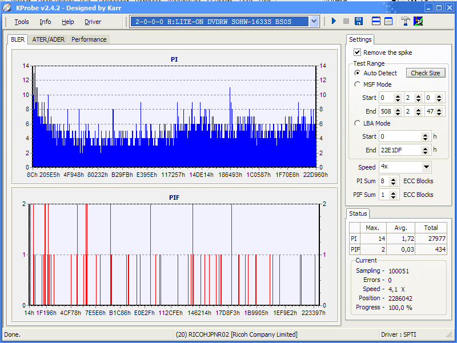Screen dimensions: 457x343
Task: Click PI Avg value 1,72
Action: 401,239
